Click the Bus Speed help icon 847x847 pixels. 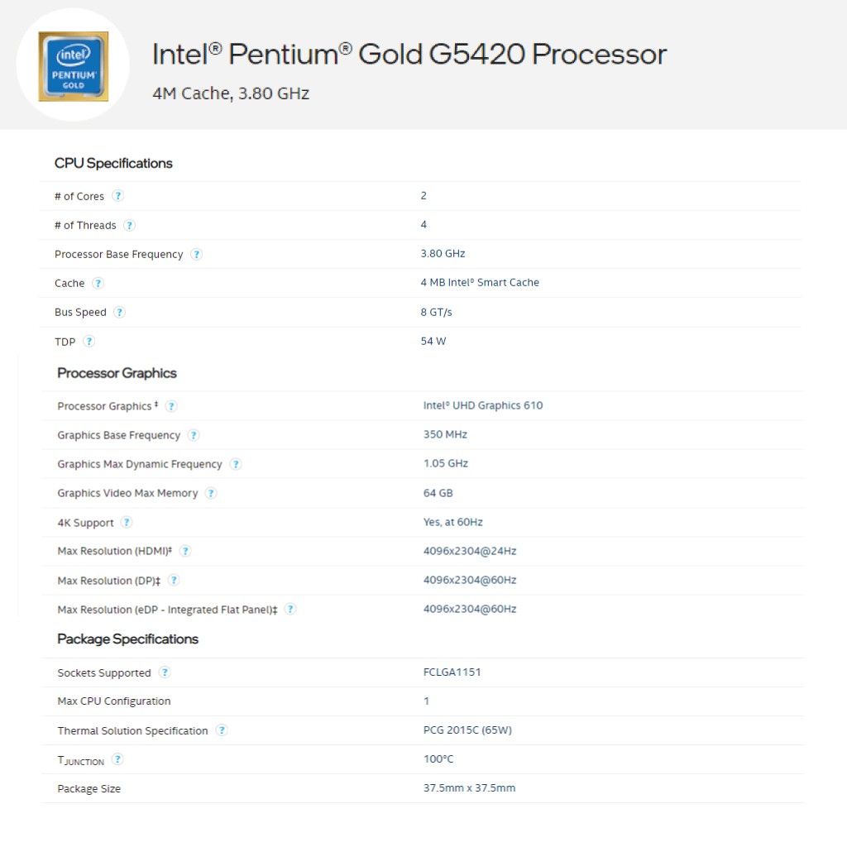point(120,312)
